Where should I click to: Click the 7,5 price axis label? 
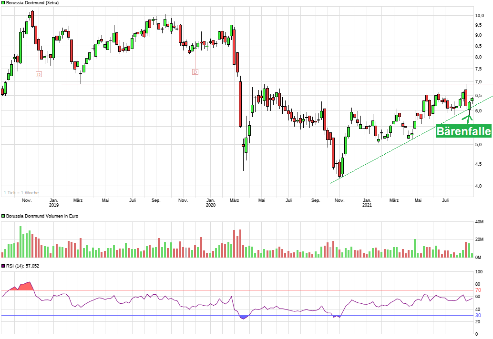[478, 69]
